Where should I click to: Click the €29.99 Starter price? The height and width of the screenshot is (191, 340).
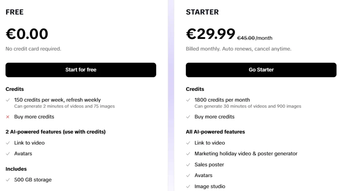[x=211, y=34]
